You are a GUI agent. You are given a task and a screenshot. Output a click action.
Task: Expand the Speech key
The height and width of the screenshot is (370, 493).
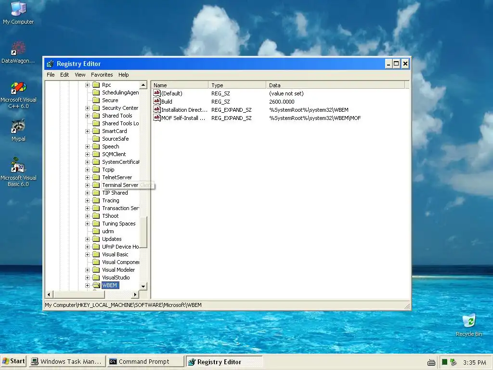coord(88,146)
